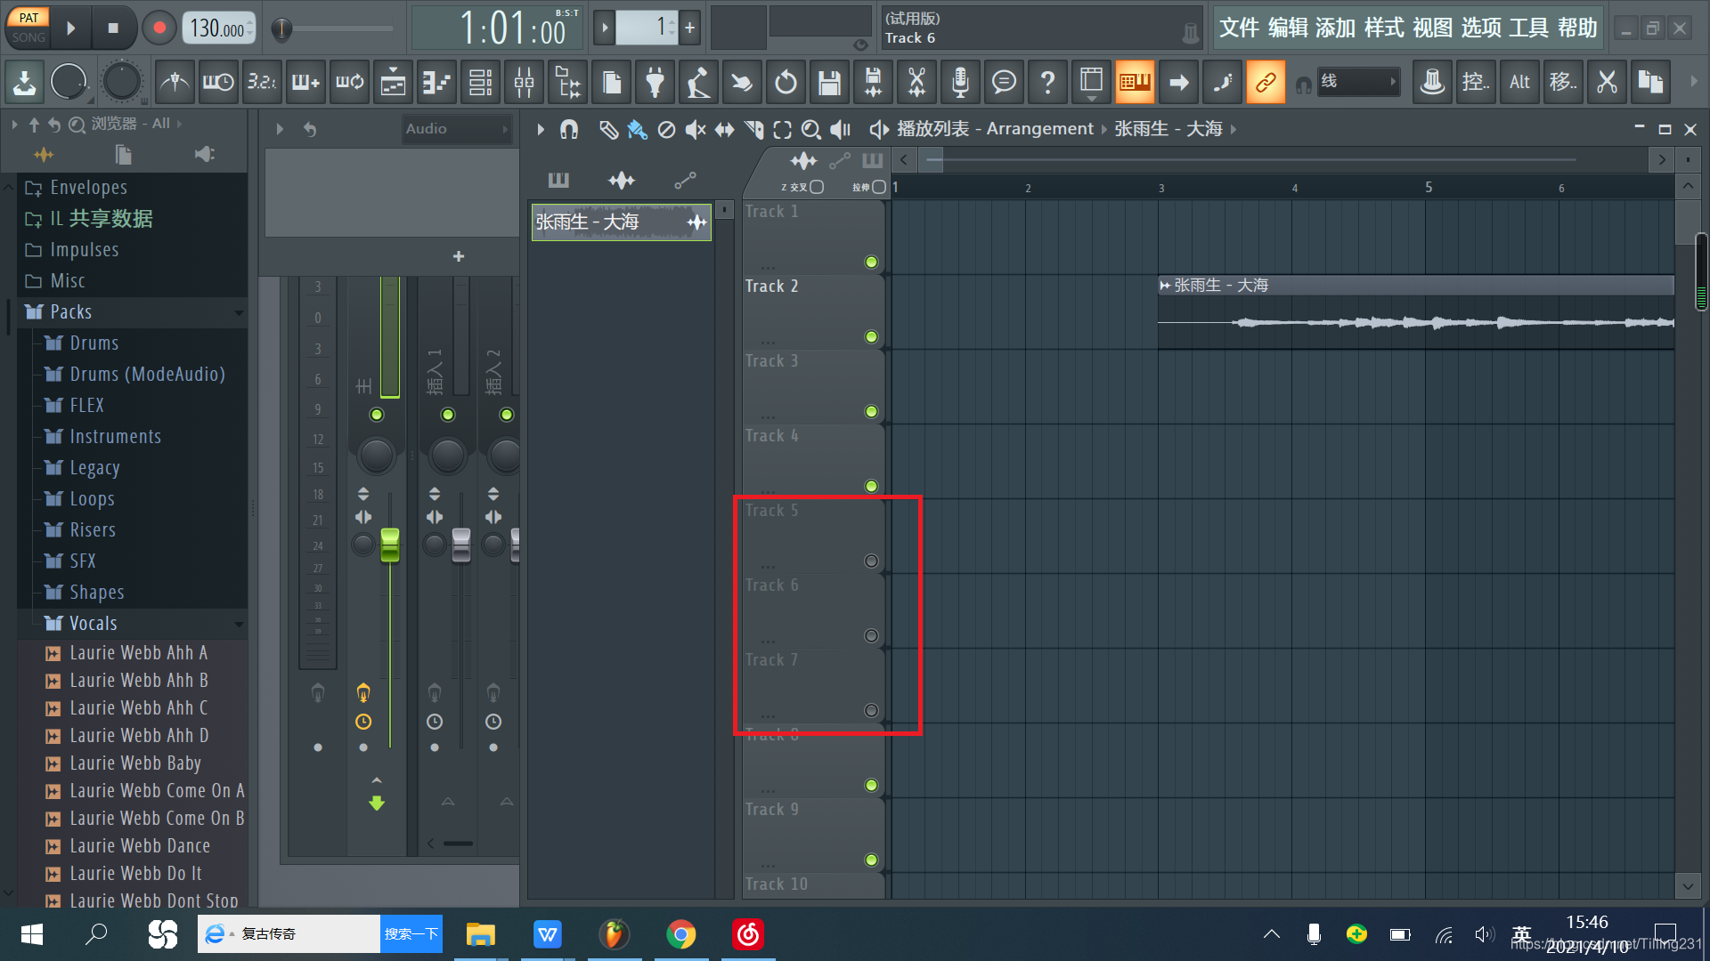Open the Audio channel type dropdown
1710x961 pixels.
(456, 129)
